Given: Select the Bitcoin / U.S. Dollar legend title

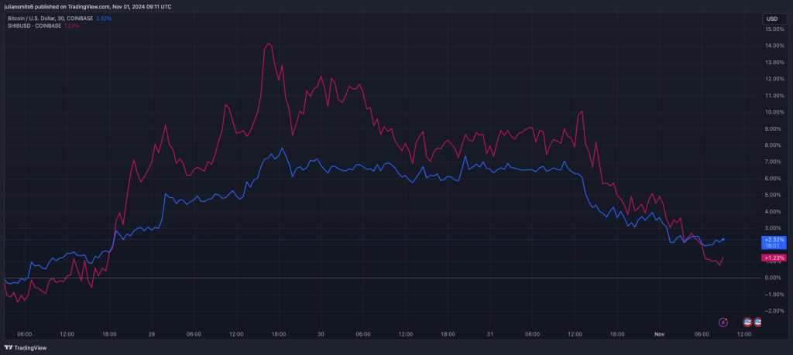Looking at the screenshot, I should pos(50,19).
